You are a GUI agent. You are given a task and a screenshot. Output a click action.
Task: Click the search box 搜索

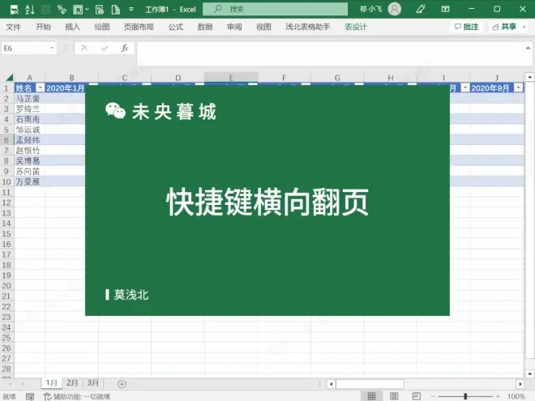[275, 9]
